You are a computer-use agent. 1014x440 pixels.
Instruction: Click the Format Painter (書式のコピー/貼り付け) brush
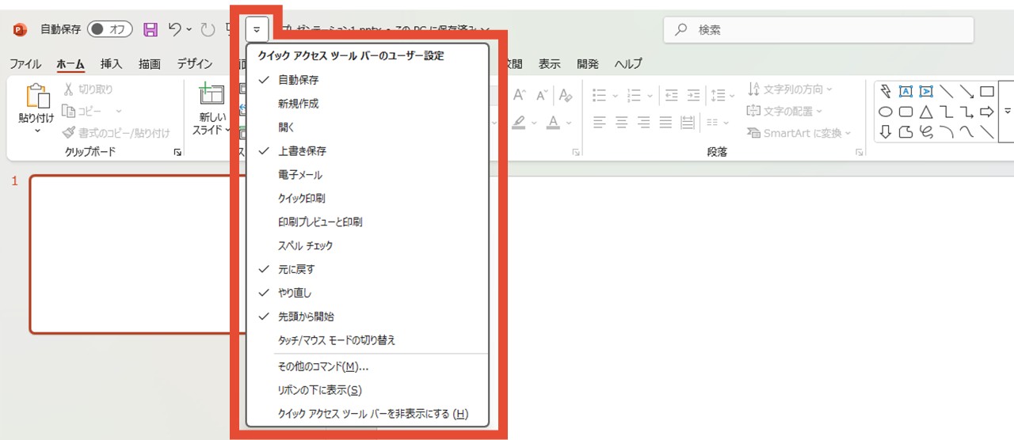coord(69,133)
